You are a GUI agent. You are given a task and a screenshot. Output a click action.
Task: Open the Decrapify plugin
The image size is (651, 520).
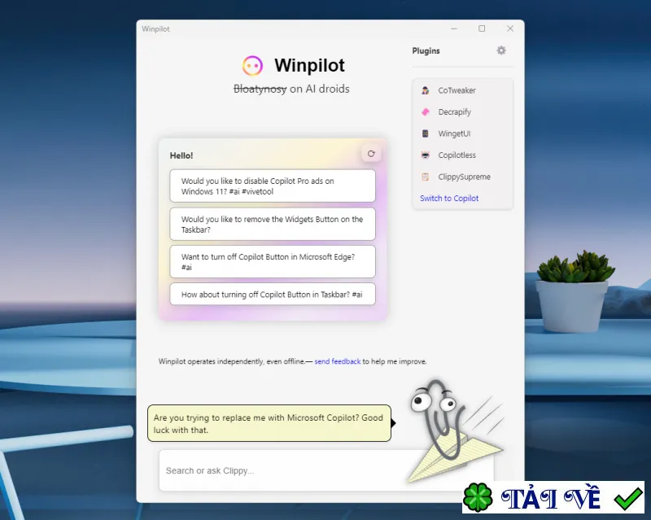tap(455, 112)
